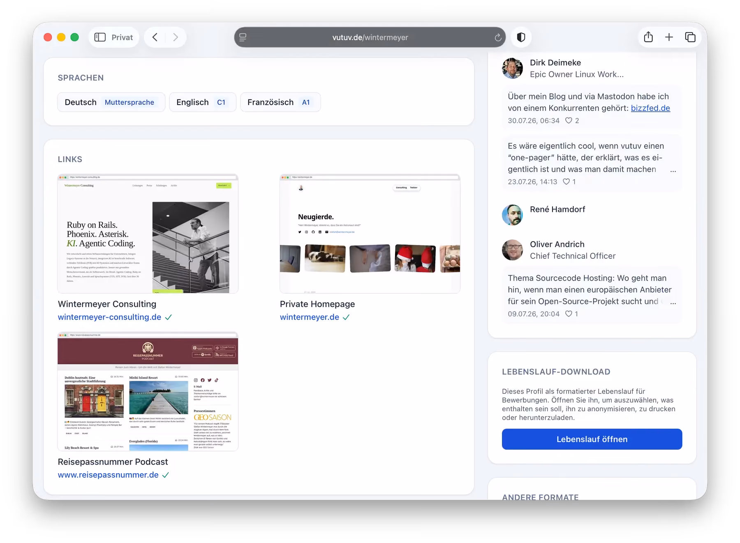Open the Private Homepage thumbnail

[370, 234]
